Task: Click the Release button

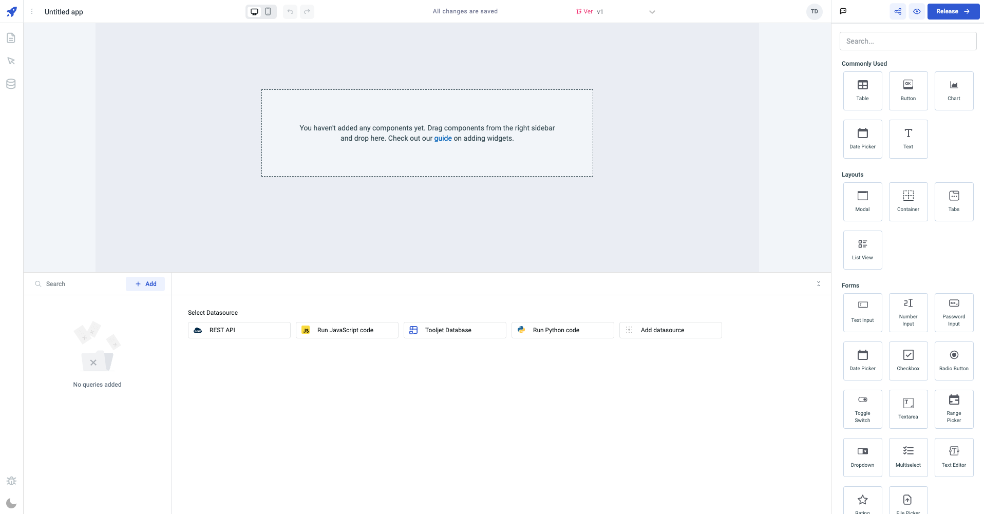Action: tap(953, 11)
